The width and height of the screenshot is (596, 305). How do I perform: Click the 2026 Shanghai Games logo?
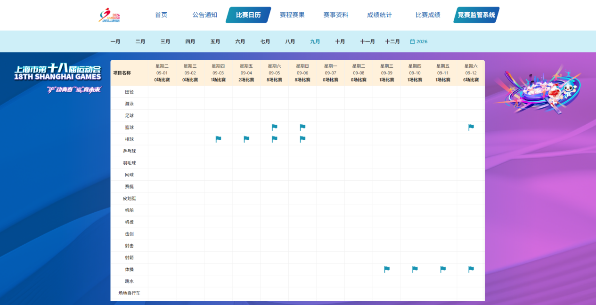pyautogui.click(x=109, y=15)
